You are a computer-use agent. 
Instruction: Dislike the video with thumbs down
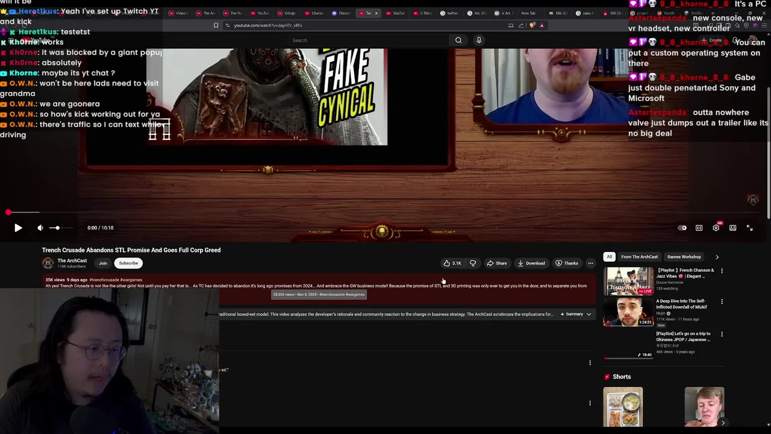click(x=473, y=263)
